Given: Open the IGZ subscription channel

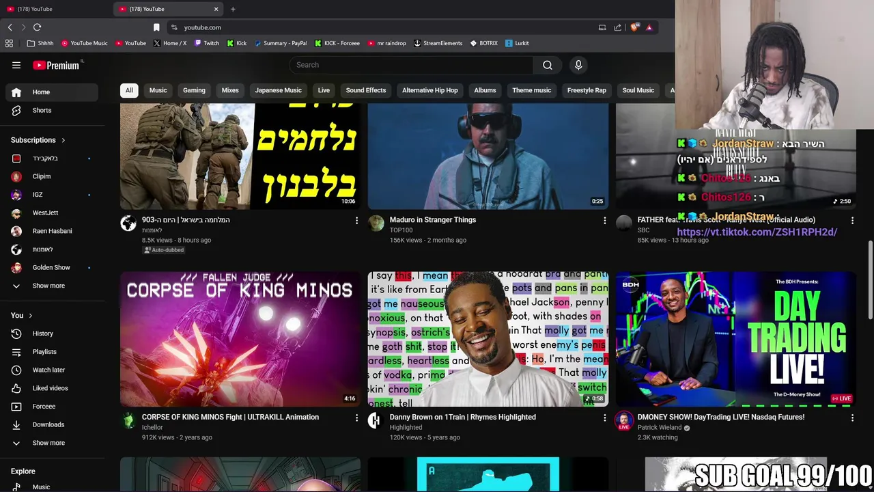Looking at the screenshot, I should 53,195.
